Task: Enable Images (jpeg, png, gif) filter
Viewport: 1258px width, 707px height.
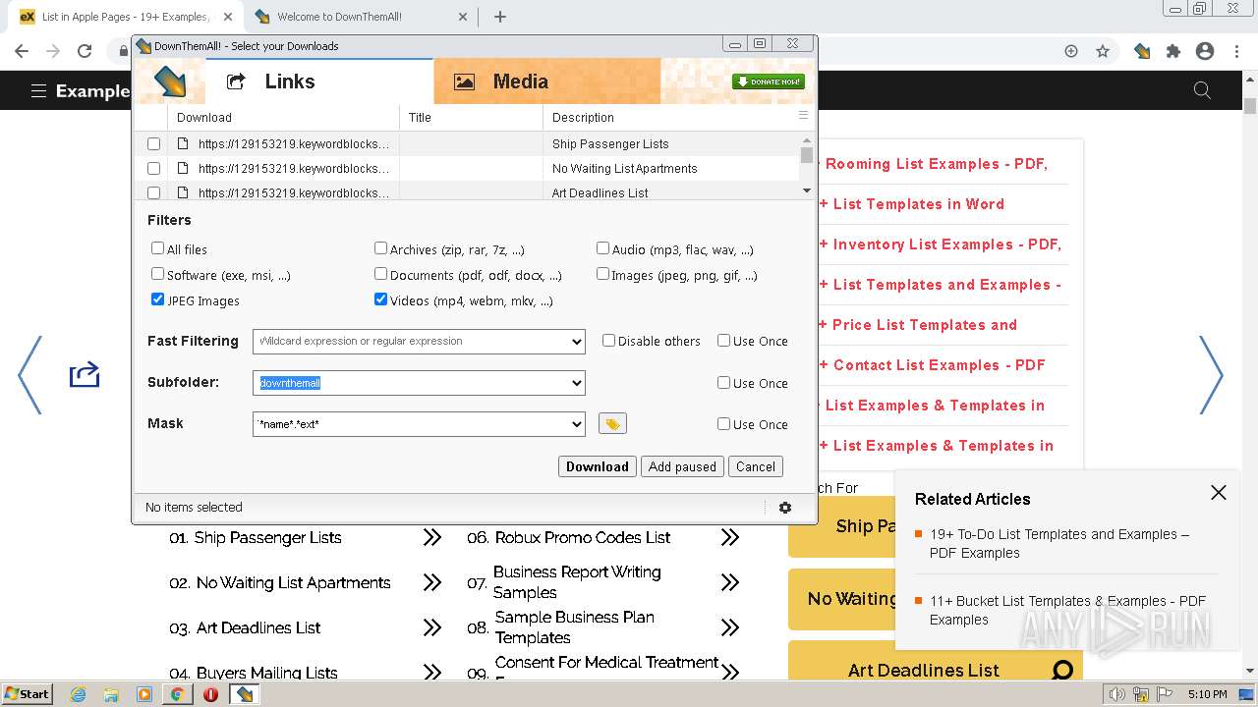Action: (602, 274)
